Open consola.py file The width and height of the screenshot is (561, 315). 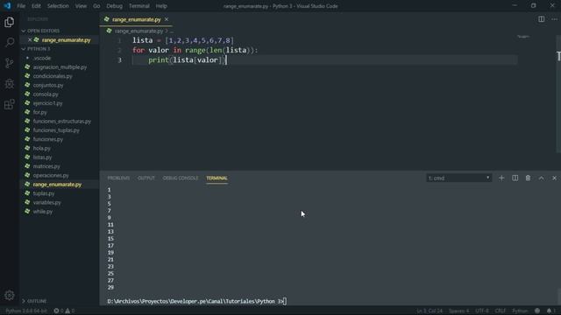46,94
